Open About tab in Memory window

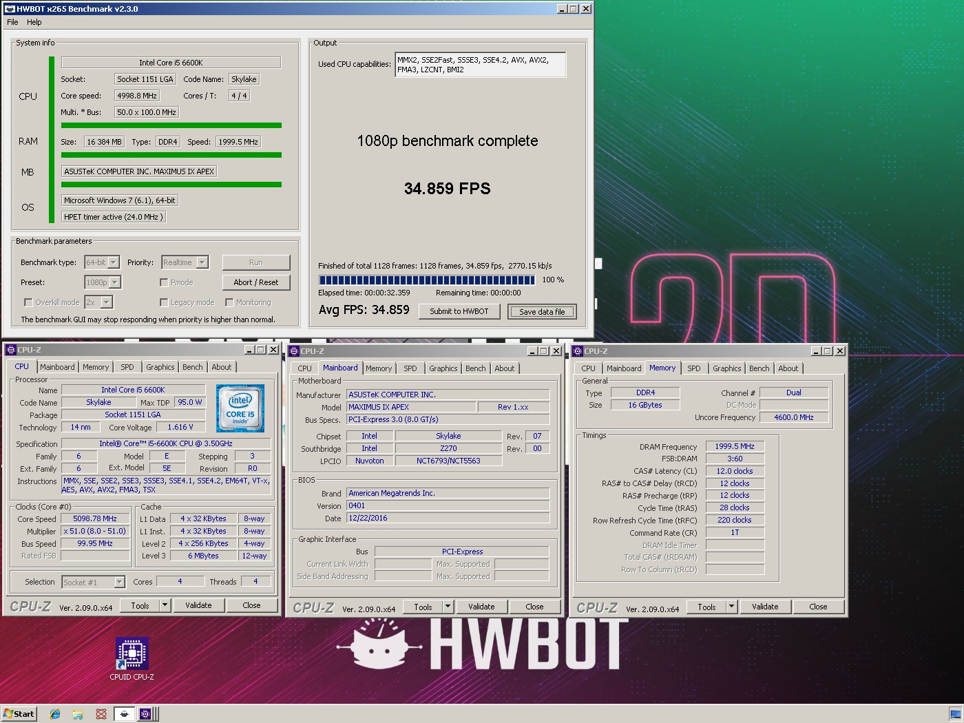coord(788,368)
